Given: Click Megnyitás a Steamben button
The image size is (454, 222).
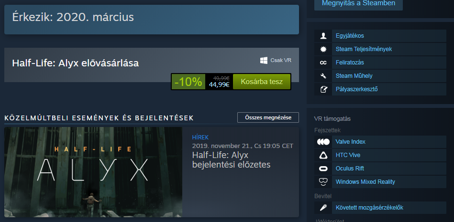Looking at the screenshot, I should coord(358,4).
